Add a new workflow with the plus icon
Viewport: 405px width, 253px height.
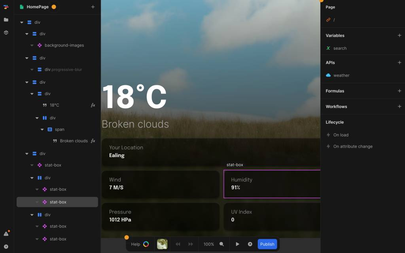pos(399,107)
